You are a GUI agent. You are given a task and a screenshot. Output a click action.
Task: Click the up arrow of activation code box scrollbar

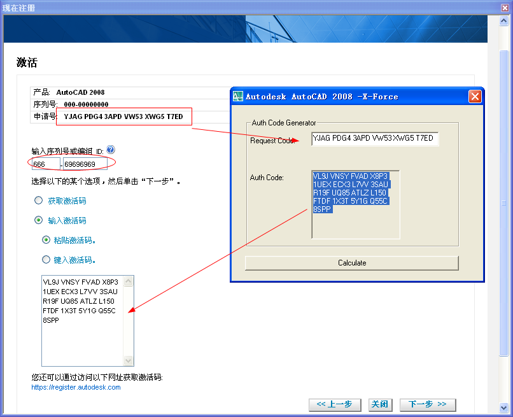129,281
